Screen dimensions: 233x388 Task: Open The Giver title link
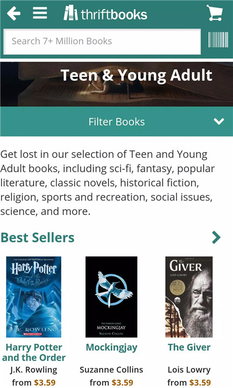coord(189,347)
